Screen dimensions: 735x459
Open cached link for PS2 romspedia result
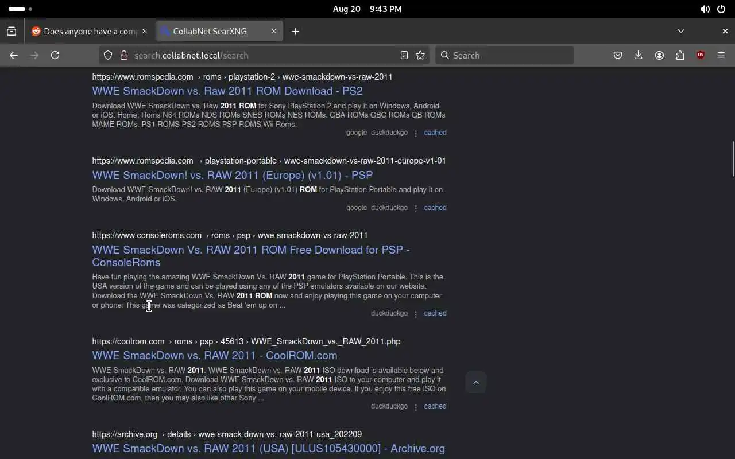[435, 133]
